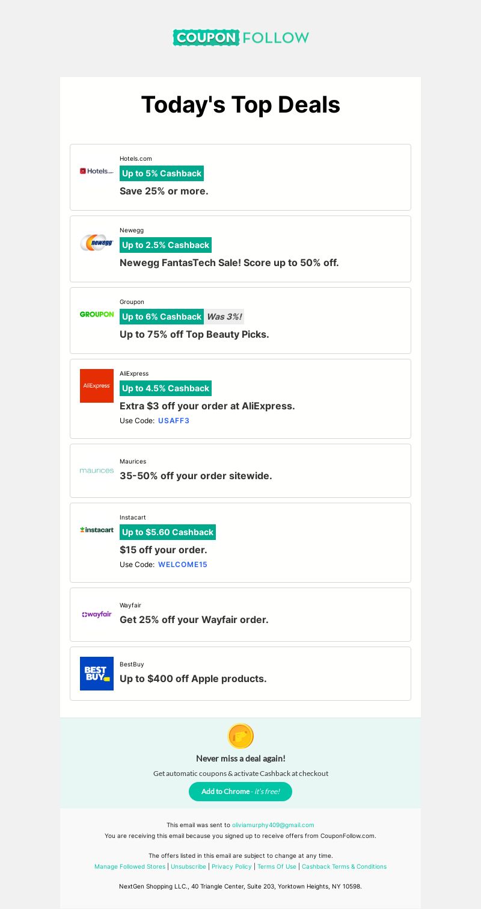Open the Hotels.com logo icon
The image size is (481, 909).
97,171
